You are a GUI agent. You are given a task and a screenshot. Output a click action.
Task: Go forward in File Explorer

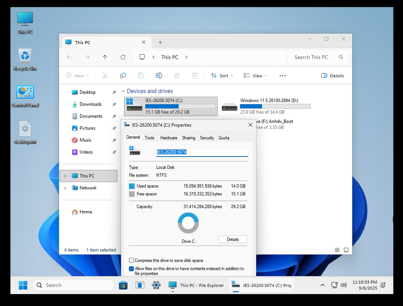coord(87,57)
